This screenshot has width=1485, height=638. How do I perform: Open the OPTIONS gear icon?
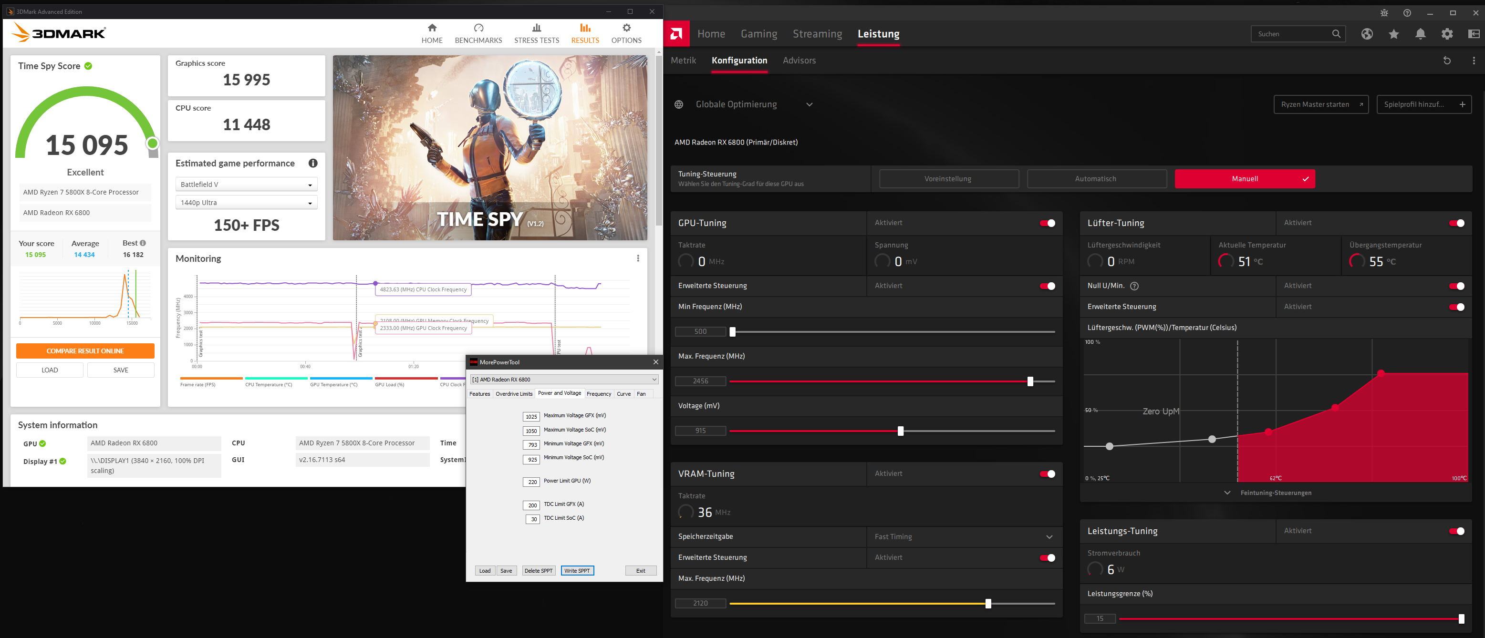[626, 28]
